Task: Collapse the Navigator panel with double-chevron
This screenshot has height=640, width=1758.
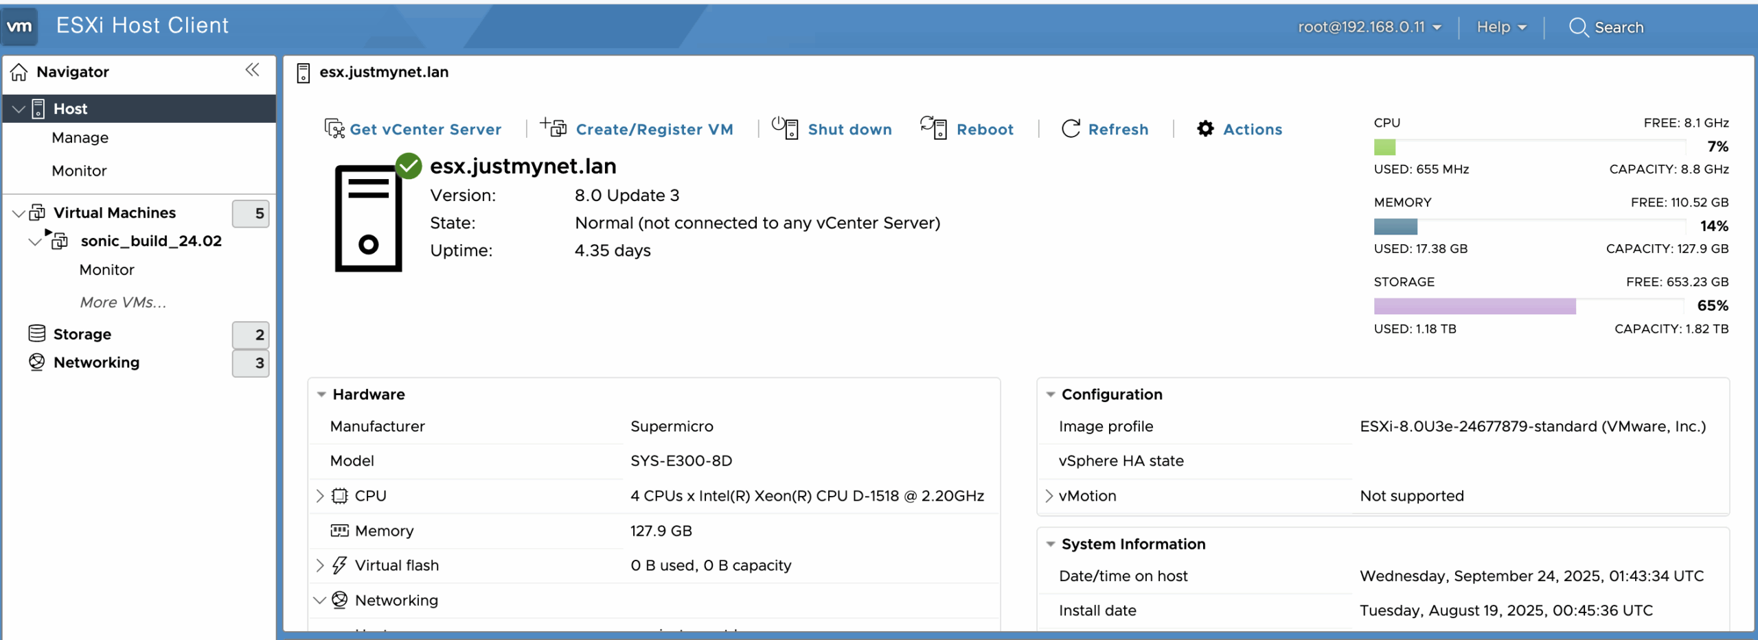Action: (252, 70)
